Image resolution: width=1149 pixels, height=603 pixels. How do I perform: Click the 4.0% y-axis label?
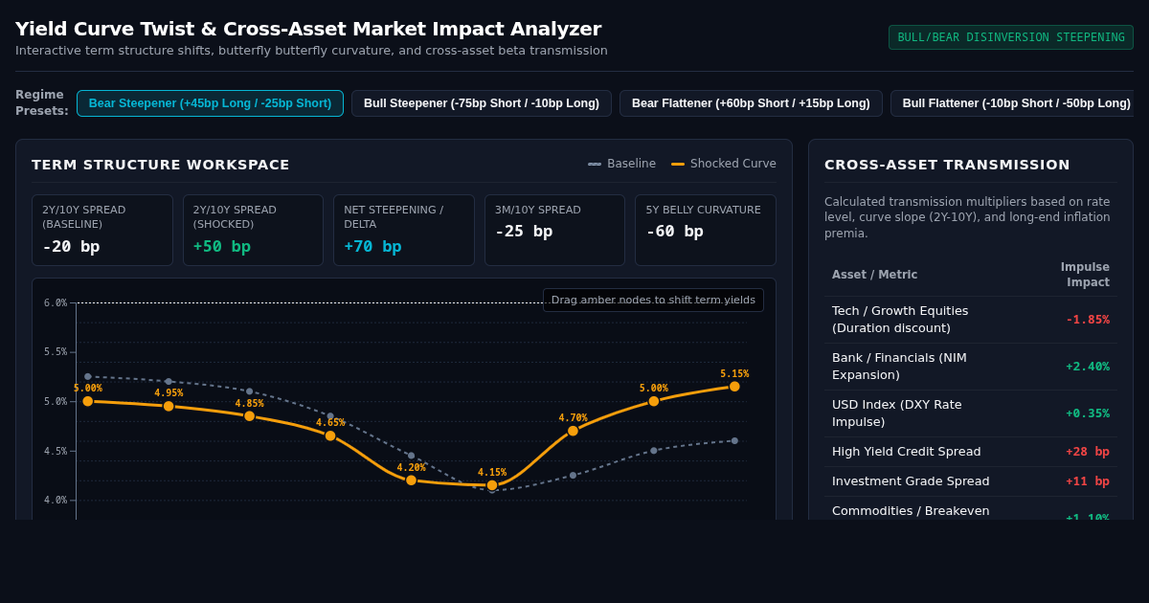pos(56,501)
